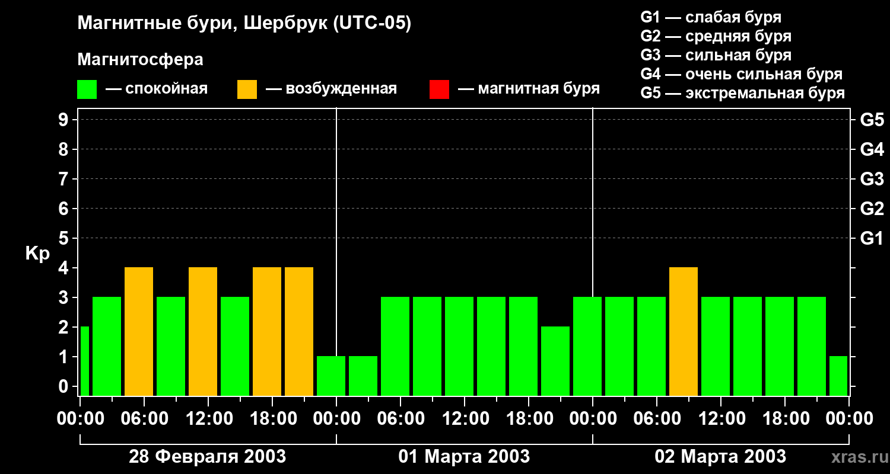Screen dimensions: 890x474
Task: Select the 'G4 — очень сильная буря' legend line
Action: pos(742,74)
